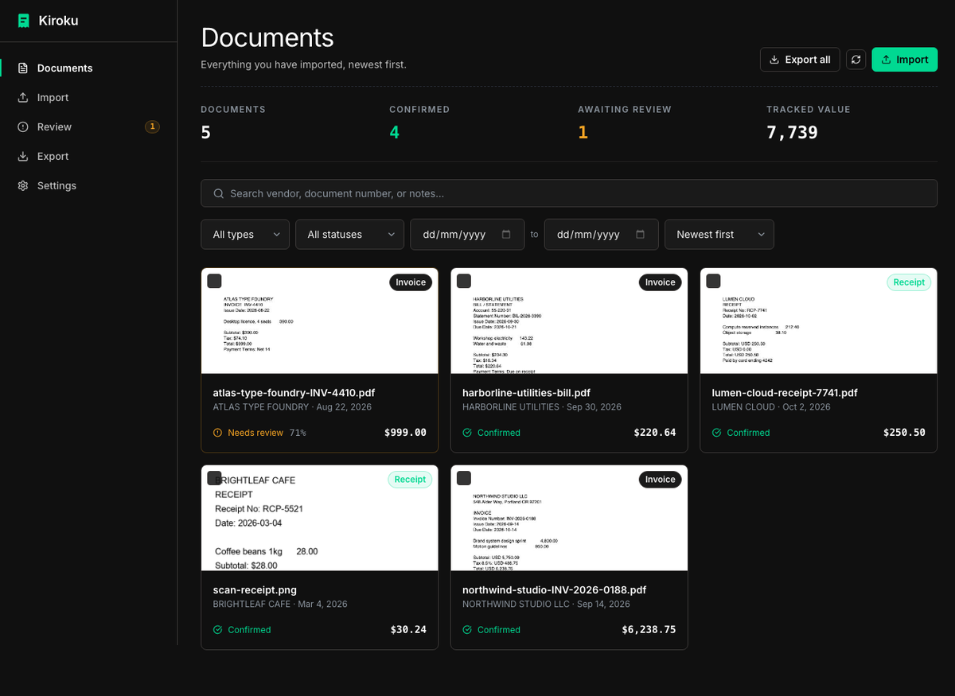Click filename lumen-cloud-receipt-7741.pdf
This screenshot has width=955, height=696.
[x=785, y=393]
